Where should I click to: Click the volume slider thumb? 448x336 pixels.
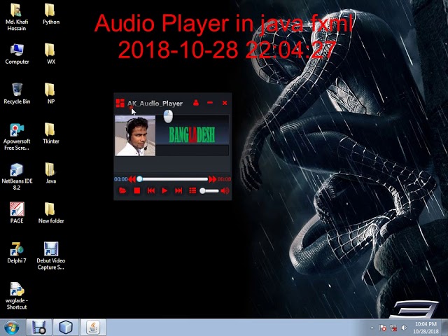pos(202,190)
